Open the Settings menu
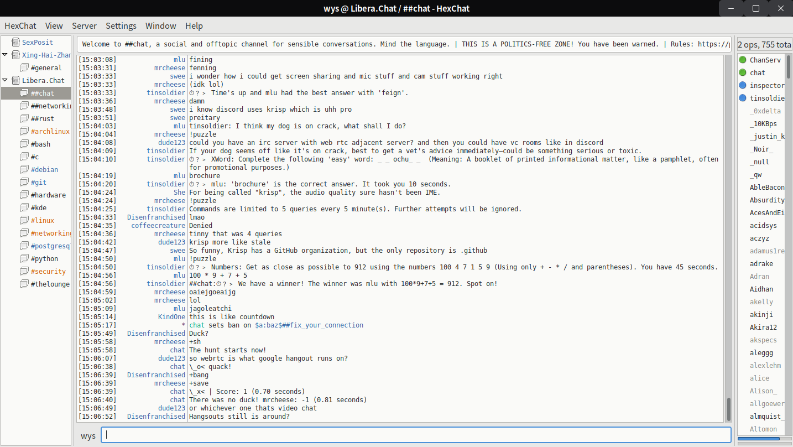 121,25
